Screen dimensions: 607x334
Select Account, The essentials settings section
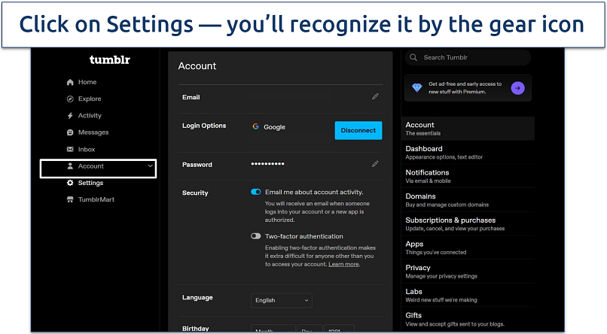[468, 129]
